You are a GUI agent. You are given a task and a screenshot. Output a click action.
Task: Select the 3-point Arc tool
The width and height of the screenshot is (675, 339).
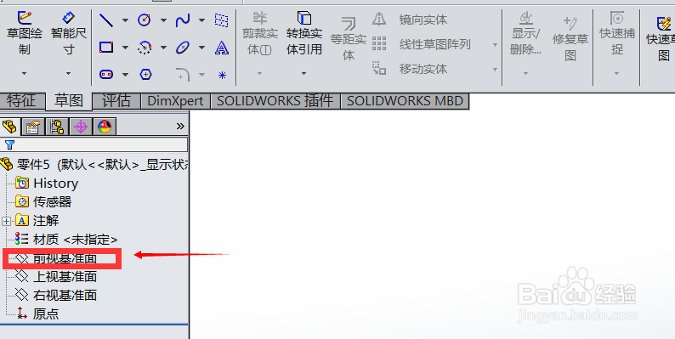click(145, 48)
